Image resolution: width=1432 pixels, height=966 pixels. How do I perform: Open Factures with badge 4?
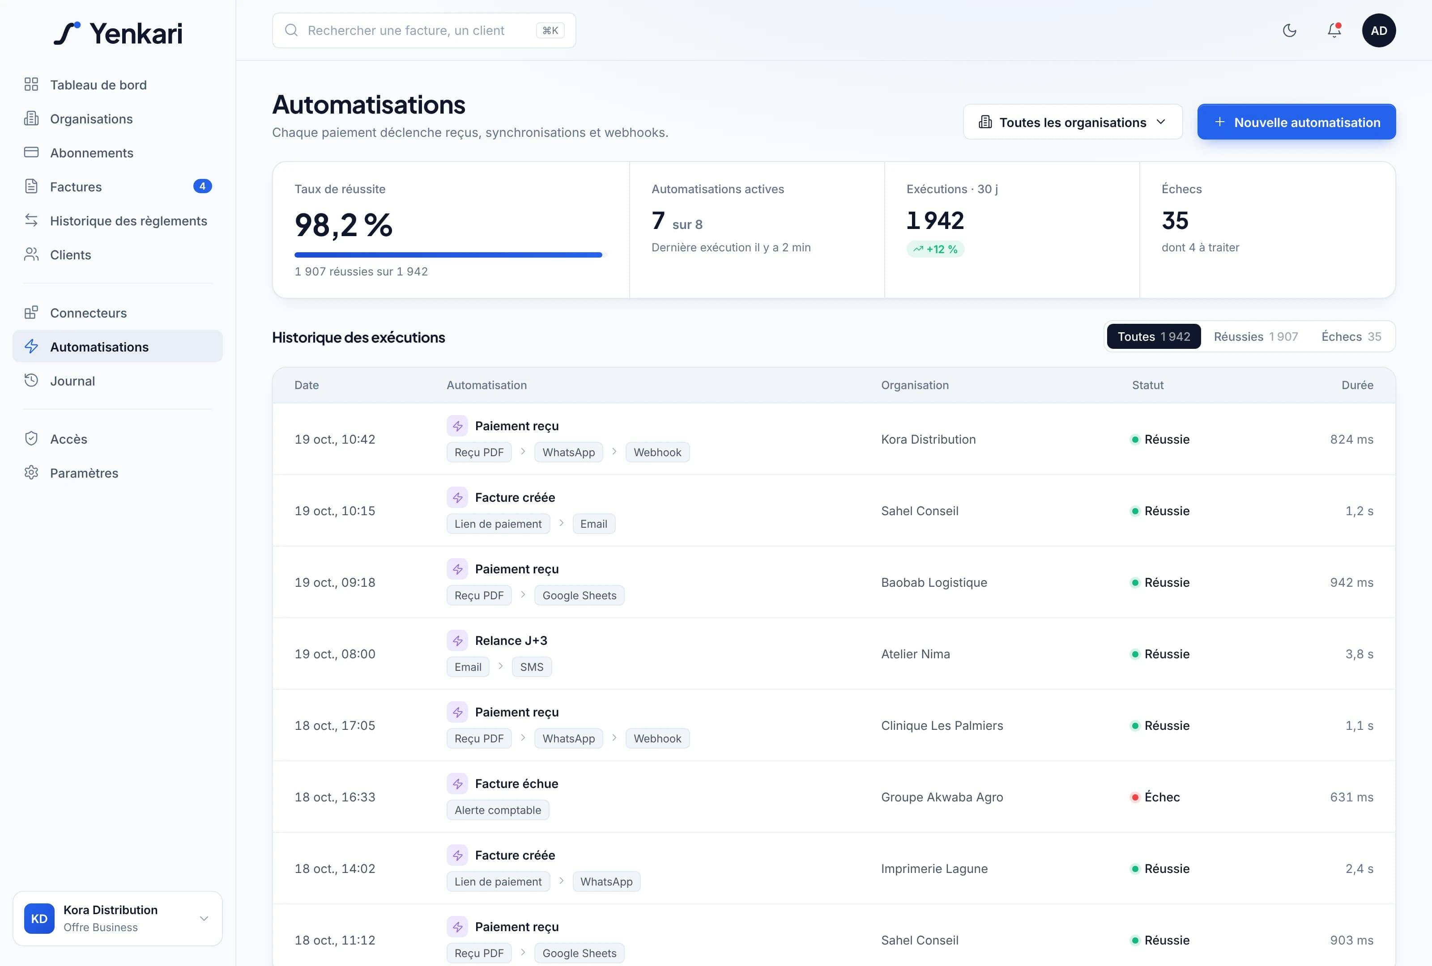pos(118,186)
